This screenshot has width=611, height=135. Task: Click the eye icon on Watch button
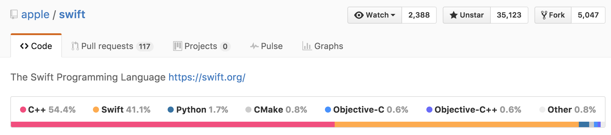click(x=359, y=15)
